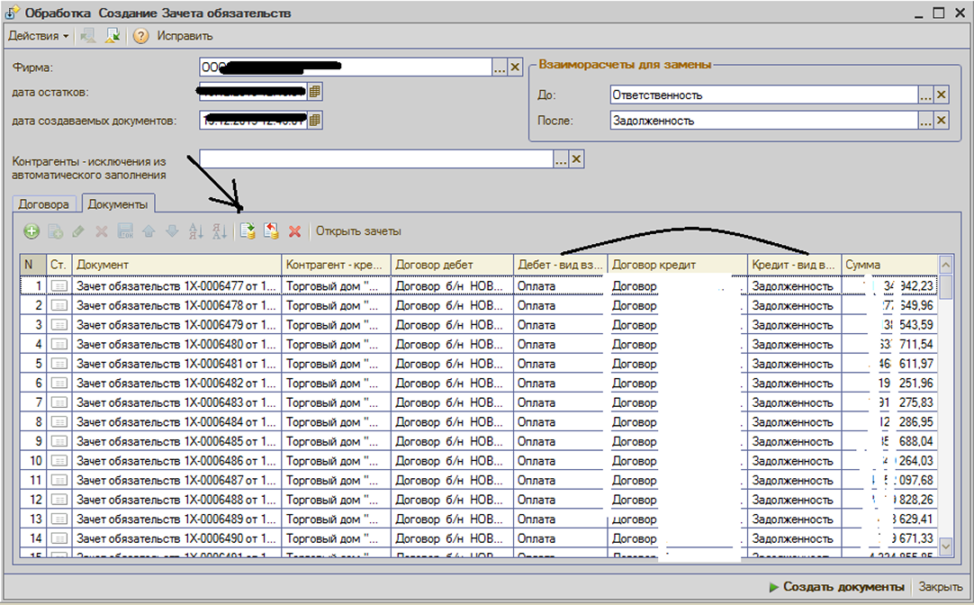This screenshot has width=974, height=605.
Task: Open the help question mark icon
Action: point(140,36)
